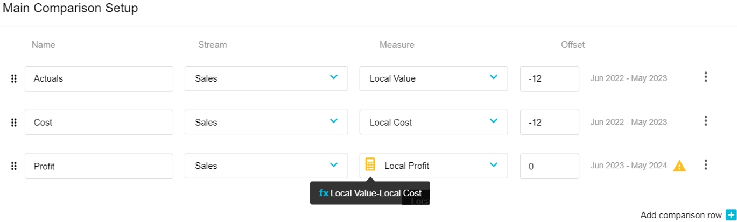The height and width of the screenshot is (222, 737).
Task: Click the calculator icon beside Local Profit
Action: coord(370,164)
